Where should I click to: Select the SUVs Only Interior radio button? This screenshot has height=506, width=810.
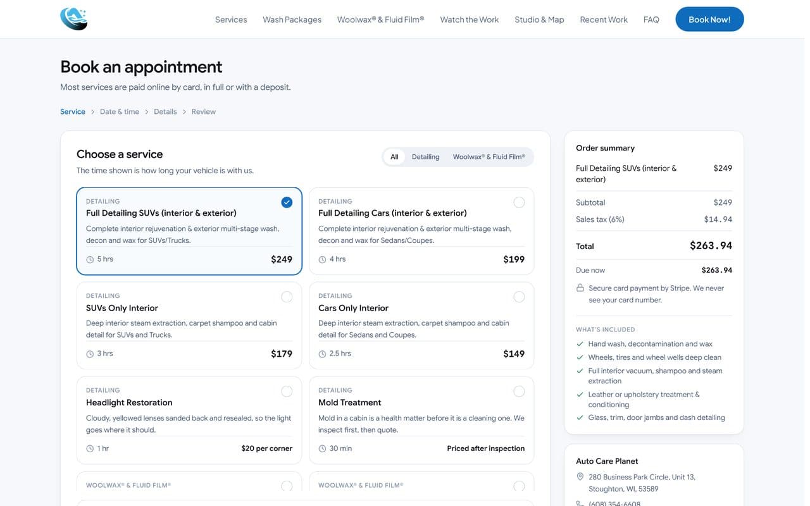point(287,297)
